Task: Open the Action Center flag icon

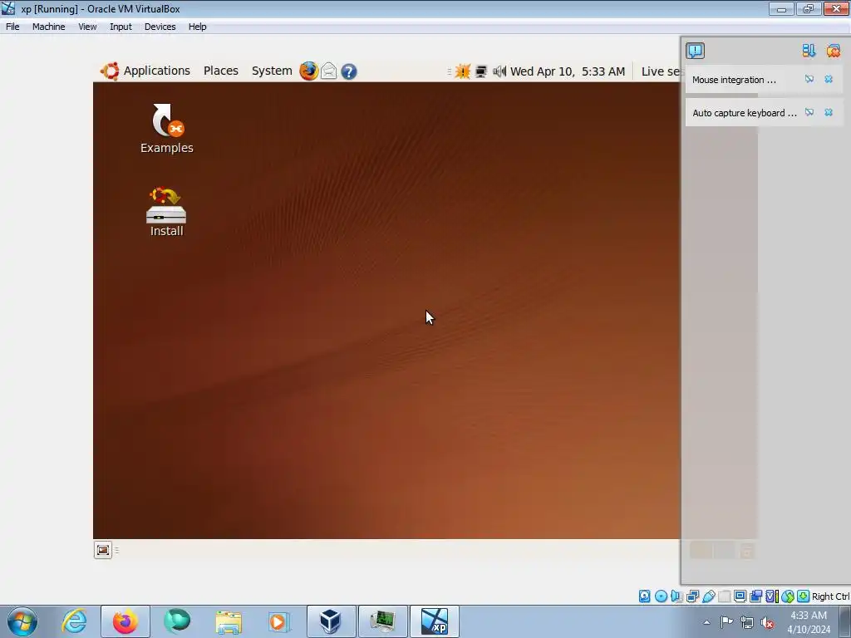Action: pos(726,622)
